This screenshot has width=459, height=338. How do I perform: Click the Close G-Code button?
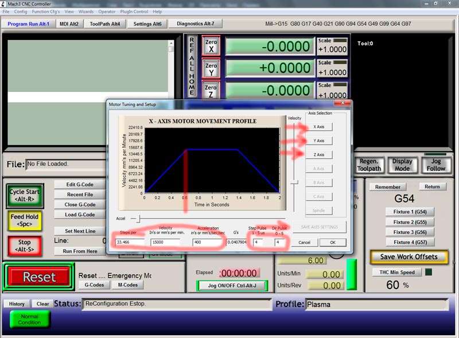(80, 204)
